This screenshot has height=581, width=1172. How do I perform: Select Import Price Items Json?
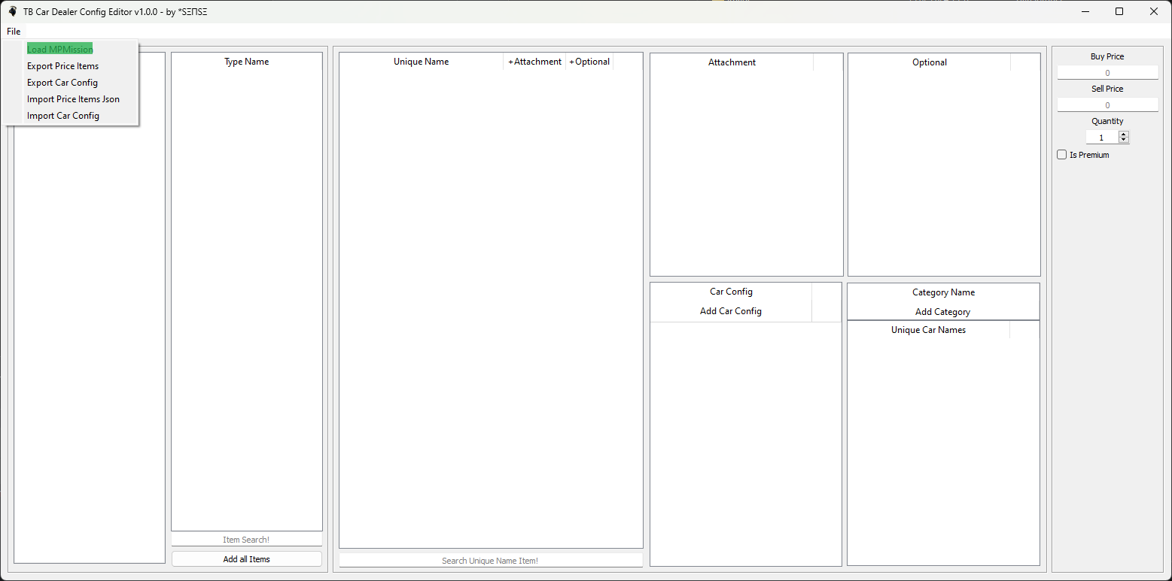(73, 99)
